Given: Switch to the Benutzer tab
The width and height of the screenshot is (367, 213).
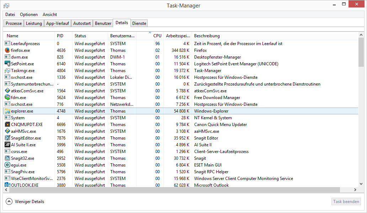Looking at the screenshot, I should [x=103, y=23].
